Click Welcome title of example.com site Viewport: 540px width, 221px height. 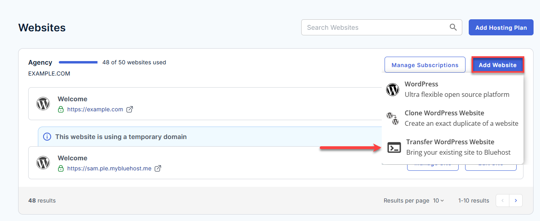[x=72, y=99]
